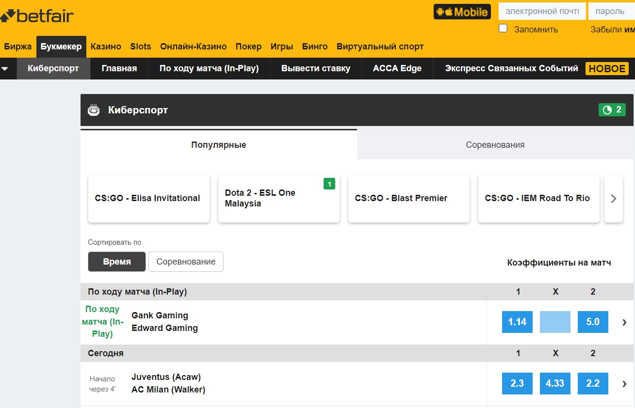Image resolution: width=635 pixels, height=408 pixels.
Task: Click the Киберспорт stadium icon
Action: [93, 110]
